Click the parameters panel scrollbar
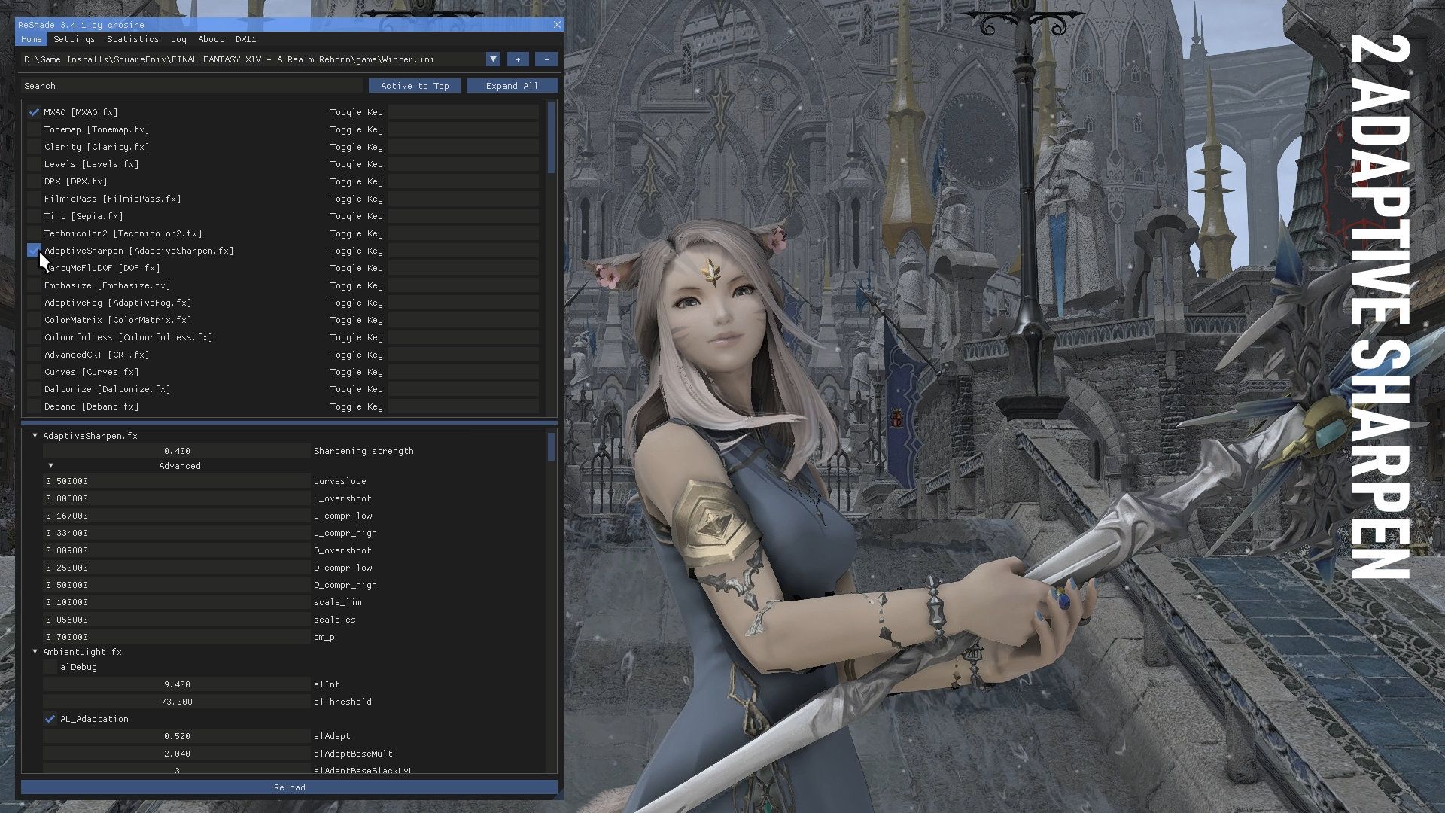The width and height of the screenshot is (1445, 813). pyautogui.click(x=552, y=446)
